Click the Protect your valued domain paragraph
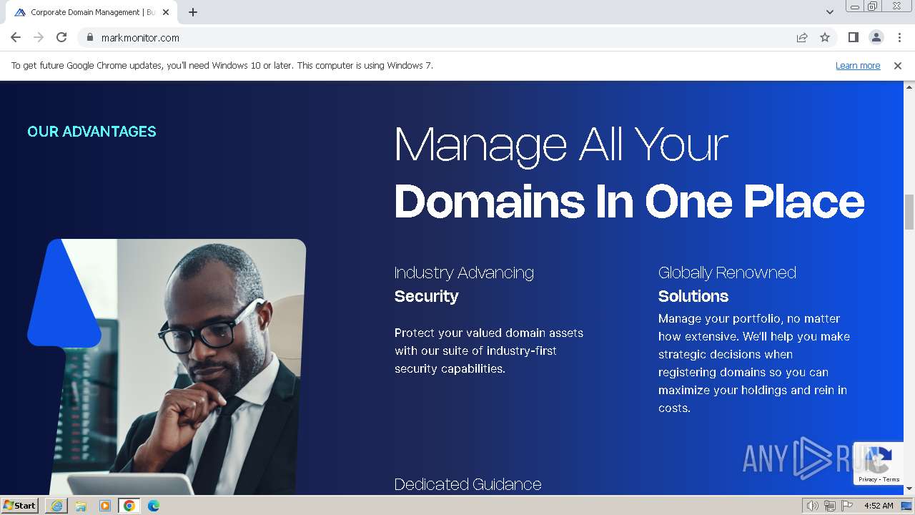This screenshot has width=915, height=515. pyautogui.click(x=489, y=350)
